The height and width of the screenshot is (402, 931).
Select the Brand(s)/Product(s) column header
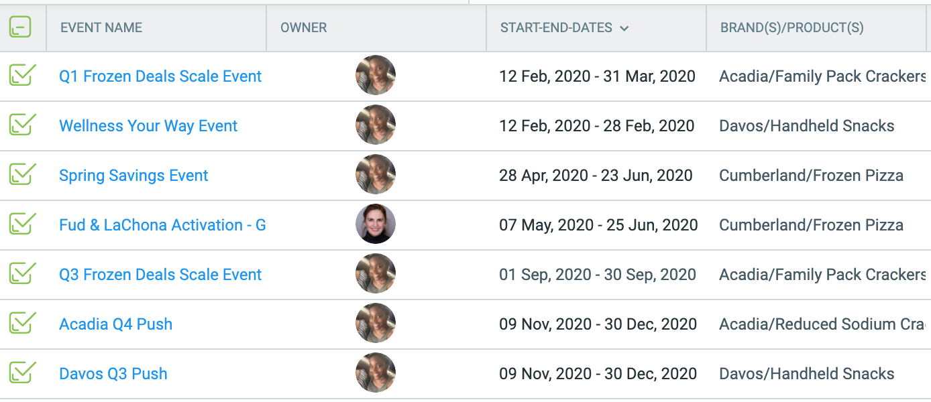[792, 28]
